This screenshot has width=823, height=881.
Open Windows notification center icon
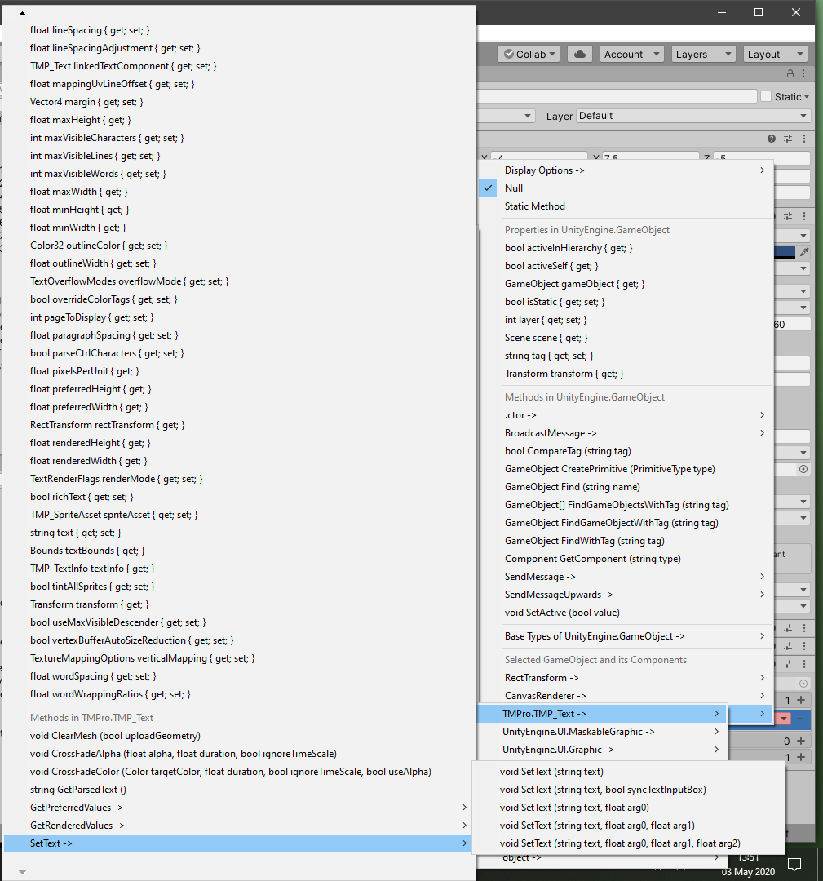pyautogui.click(x=794, y=864)
